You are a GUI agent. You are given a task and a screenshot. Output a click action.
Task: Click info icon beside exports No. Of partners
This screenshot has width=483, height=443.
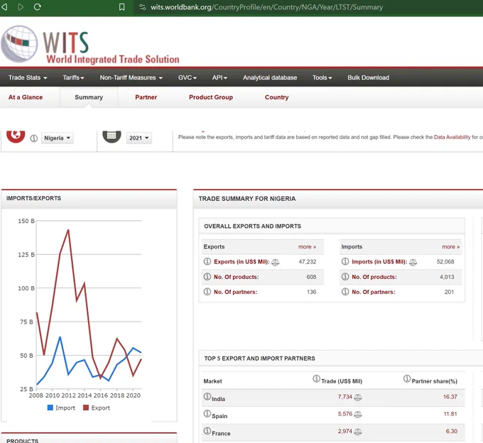point(207,291)
